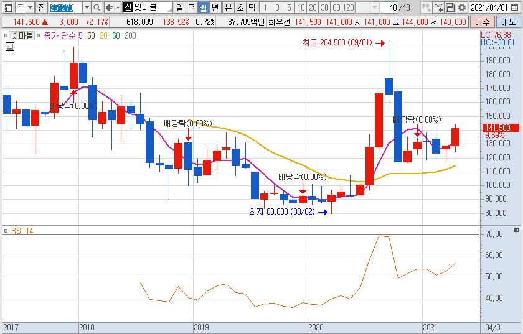Switch chart to daily (일) period
The height and width of the screenshot is (334, 523).
(180, 7)
